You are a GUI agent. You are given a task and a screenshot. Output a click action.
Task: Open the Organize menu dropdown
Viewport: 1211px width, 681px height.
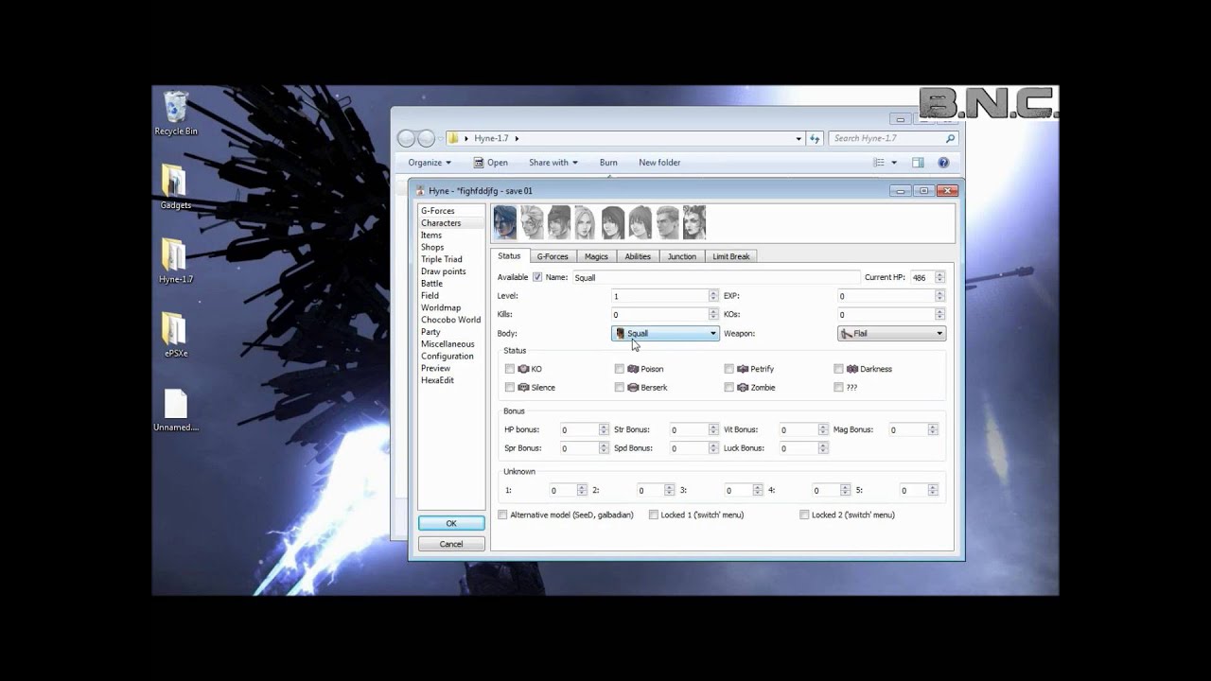(x=430, y=163)
